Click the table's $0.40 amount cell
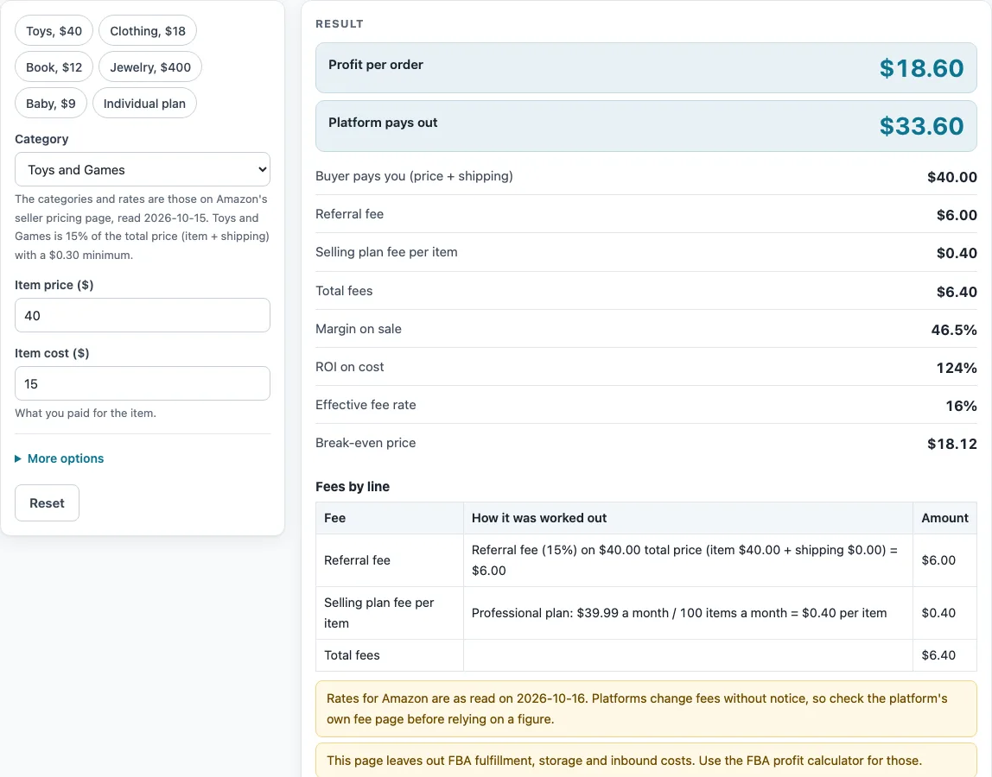Screen dimensions: 992x777 [944, 613]
